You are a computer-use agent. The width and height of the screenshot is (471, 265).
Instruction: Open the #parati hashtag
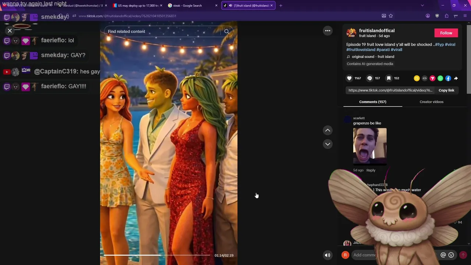(383, 50)
